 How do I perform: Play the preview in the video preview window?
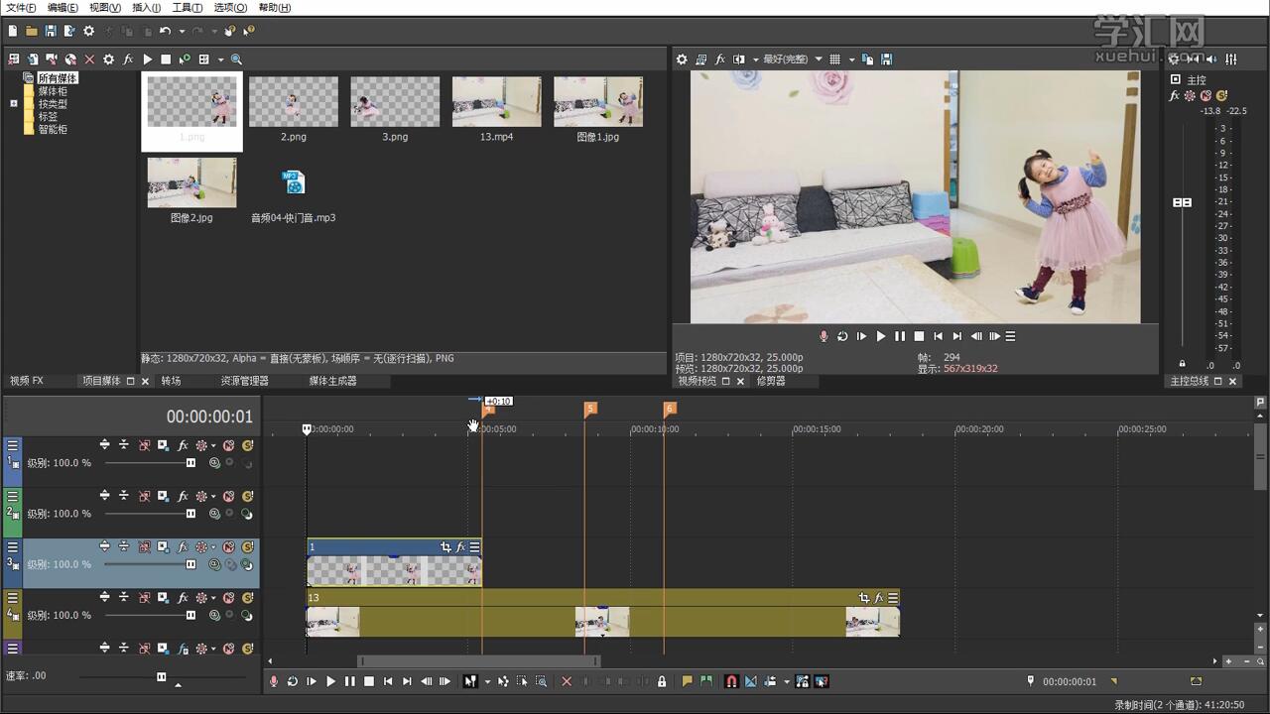click(x=881, y=336)
